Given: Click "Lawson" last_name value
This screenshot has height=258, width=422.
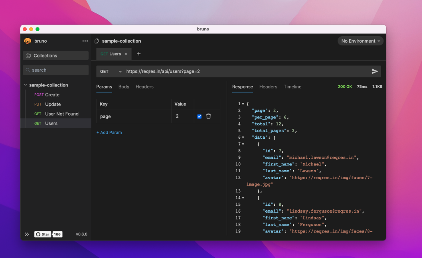Looking at the screenshot, I should [x=308, y=171].
